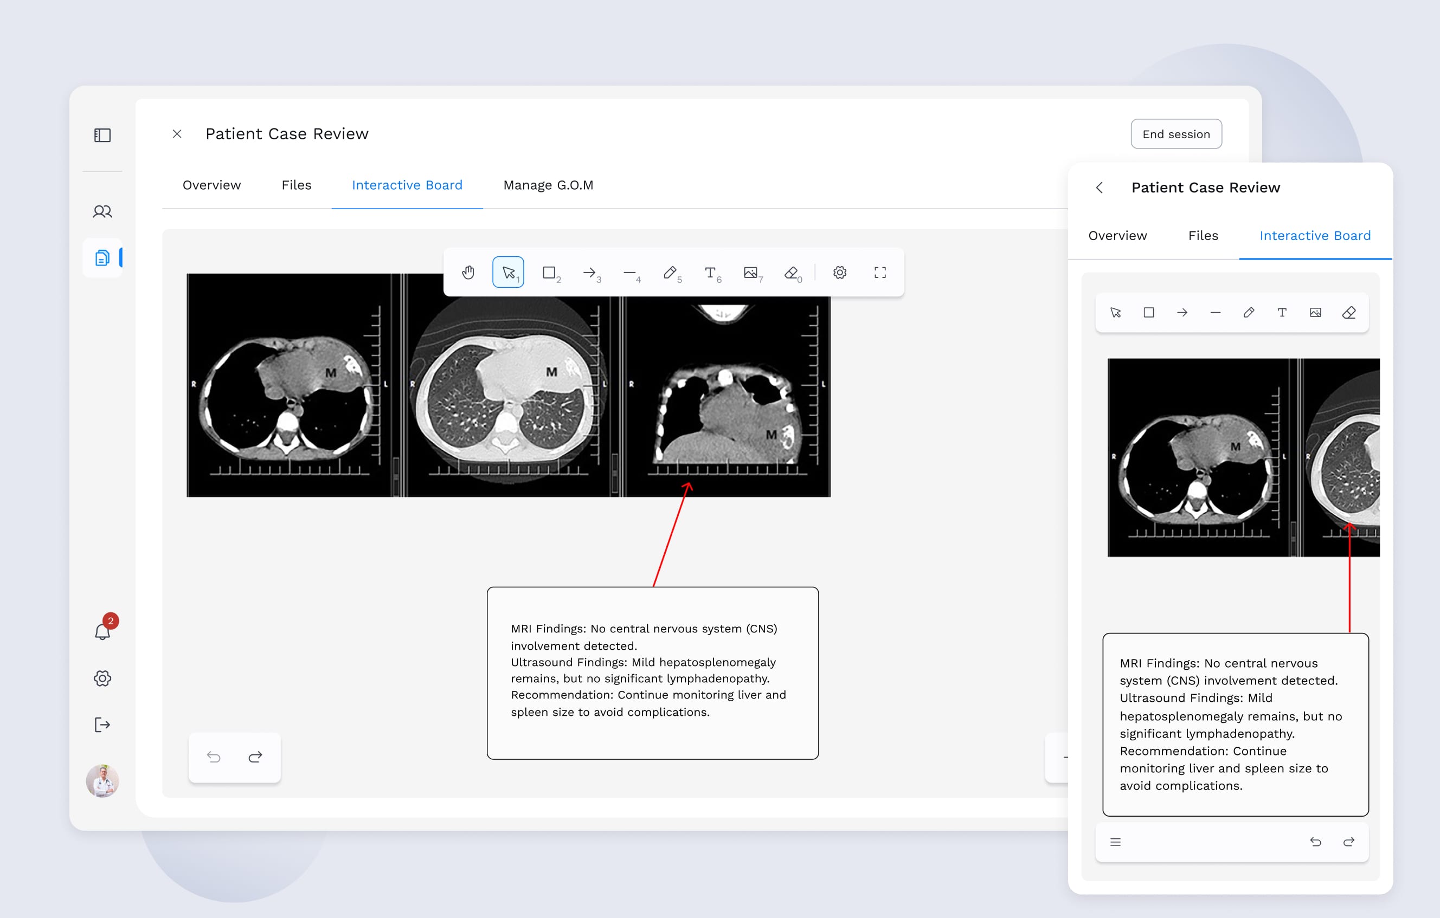Viewport: 1440px width, 918px height.
Task: Select text tool in mobile toolbar
Action: (x=1282, y=313)
